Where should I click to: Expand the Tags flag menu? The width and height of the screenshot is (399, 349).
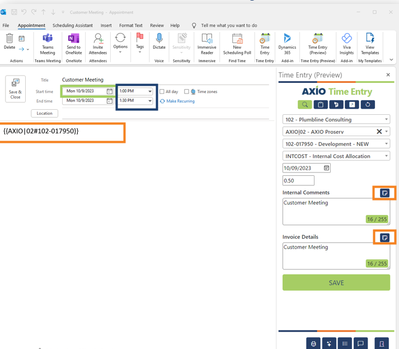pos(140,43)
